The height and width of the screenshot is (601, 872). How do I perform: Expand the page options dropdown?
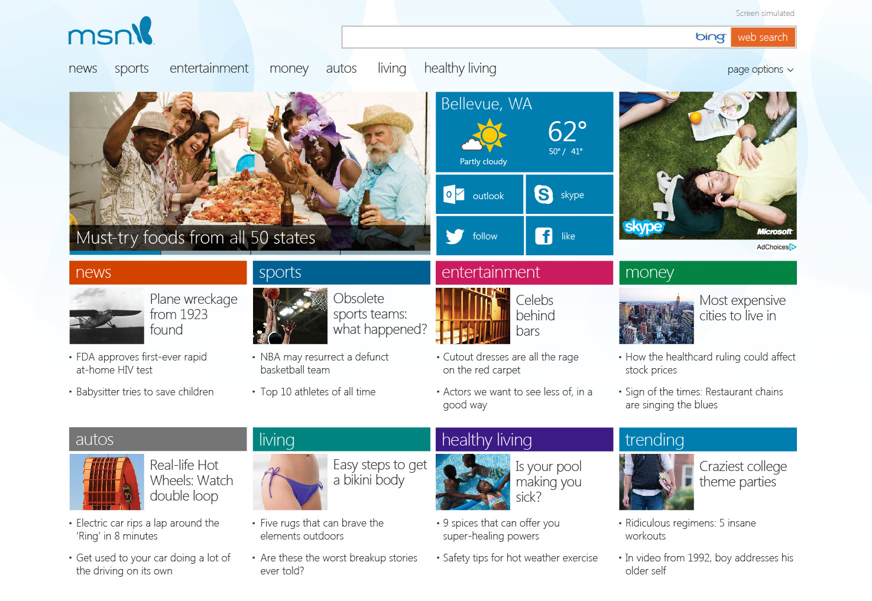[x=760, y=69]
